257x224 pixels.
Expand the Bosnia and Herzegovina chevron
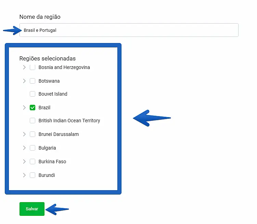tap(24, 68)
